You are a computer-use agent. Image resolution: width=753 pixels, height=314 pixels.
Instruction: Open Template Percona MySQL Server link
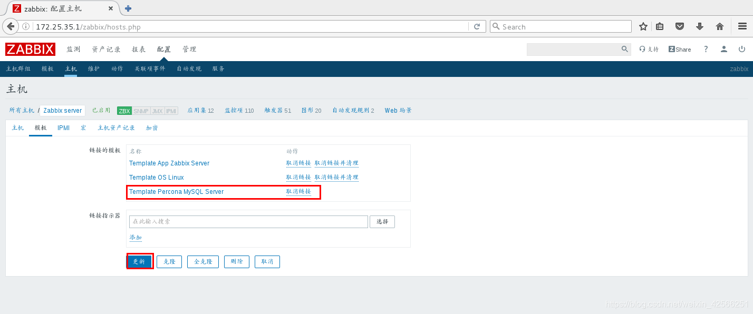click(x=176, y=192)
